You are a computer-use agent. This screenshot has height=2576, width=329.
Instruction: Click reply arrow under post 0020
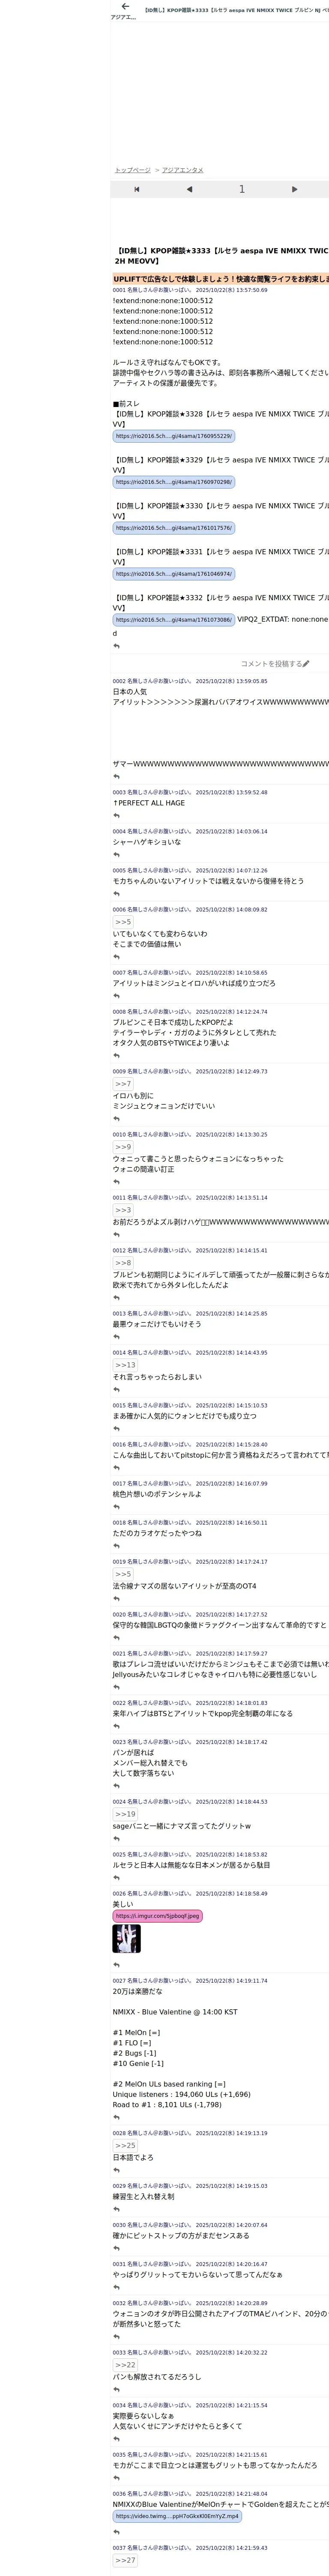117,1638
